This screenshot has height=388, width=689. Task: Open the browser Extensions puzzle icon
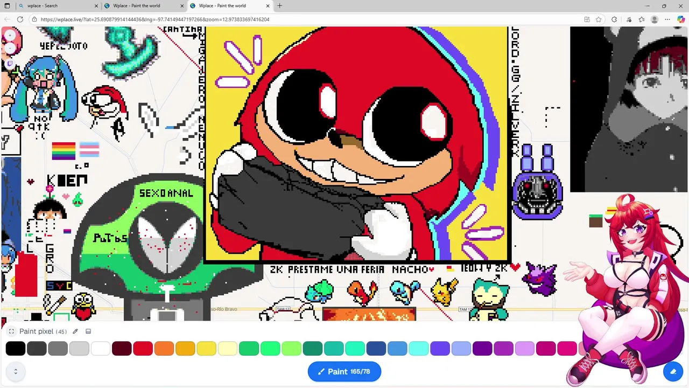614,19
